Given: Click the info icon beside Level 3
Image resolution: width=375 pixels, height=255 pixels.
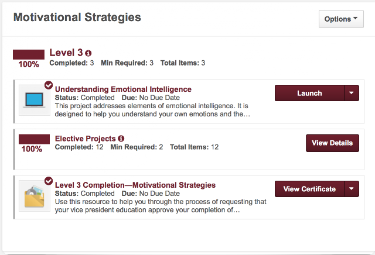Looking at the screenshot, I should pyautogui.click(x=88, y=53).
